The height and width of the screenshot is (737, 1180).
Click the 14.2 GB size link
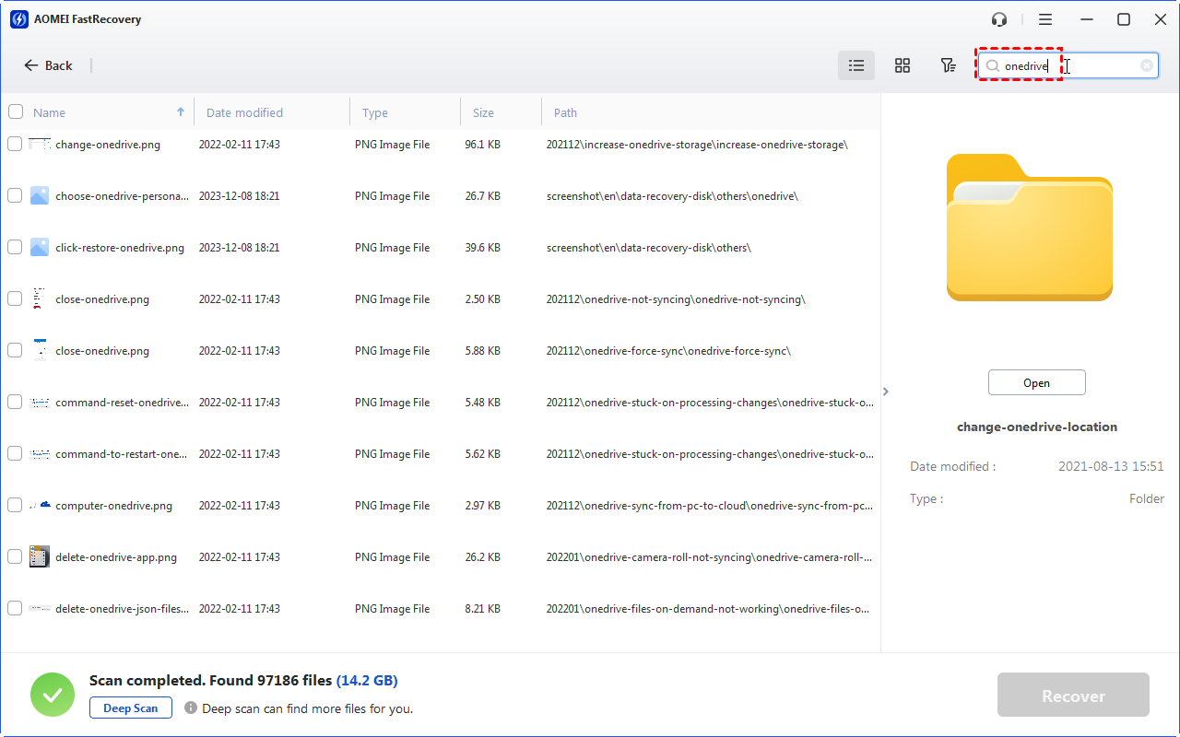[x=368, y=680]
